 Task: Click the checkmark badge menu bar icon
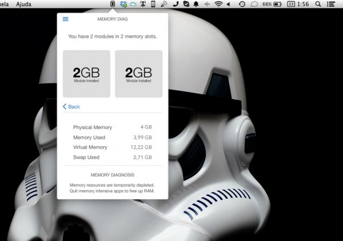[x=186, y=4]
